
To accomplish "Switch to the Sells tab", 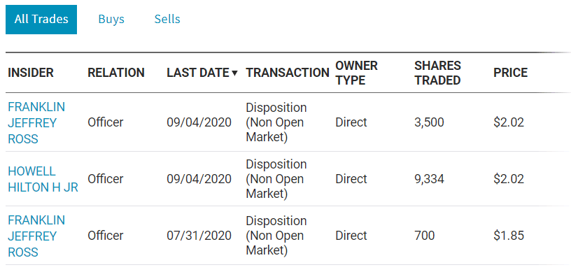I will (x=167, y=20).
